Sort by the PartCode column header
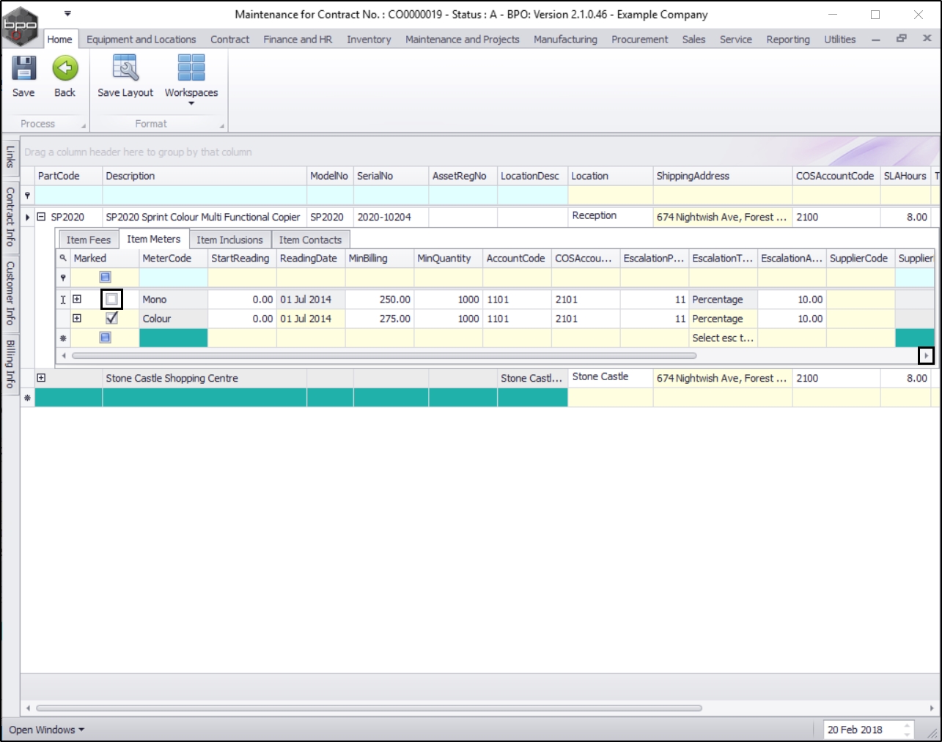942x742 pixels. (x=68, y=176)
